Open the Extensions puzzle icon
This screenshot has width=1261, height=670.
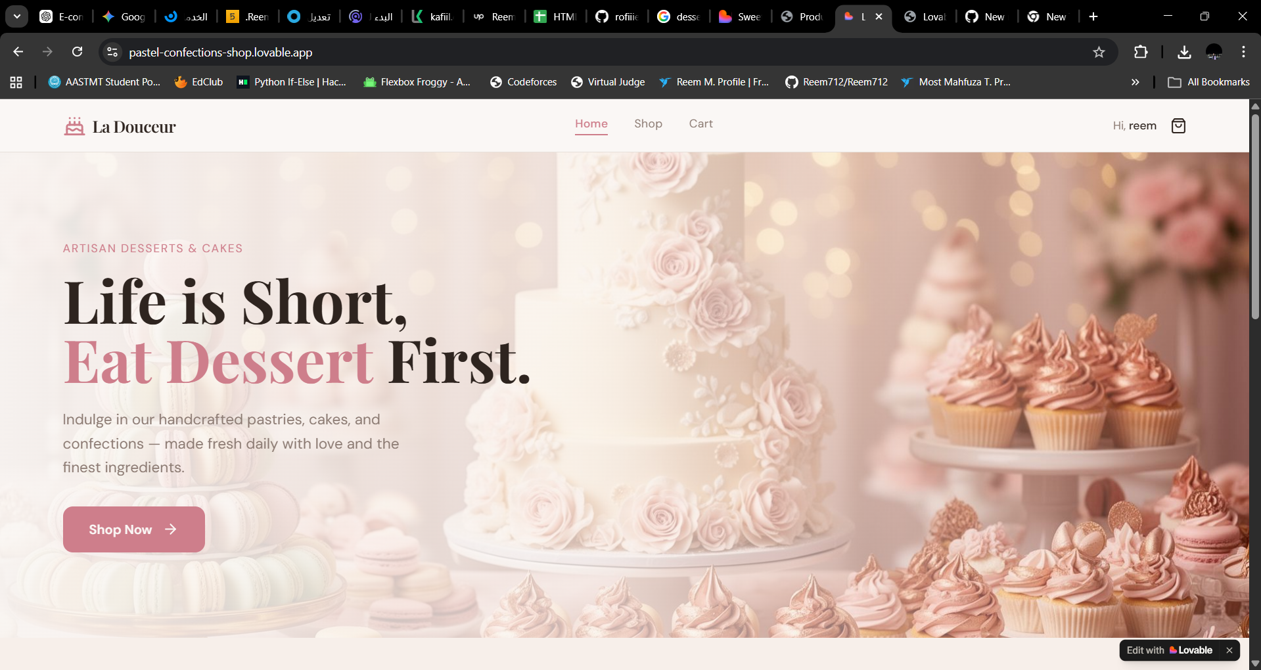[x=1141, y=52]
